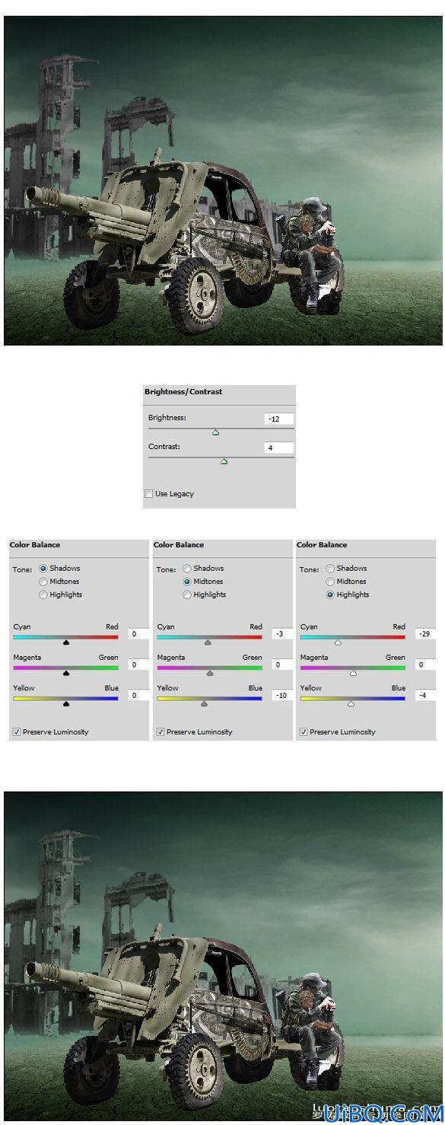Screen dimensions: 445x1125
Task: Click Cyan-Red slider handle in Highlights panel
Action: click(x=338, y=642)
